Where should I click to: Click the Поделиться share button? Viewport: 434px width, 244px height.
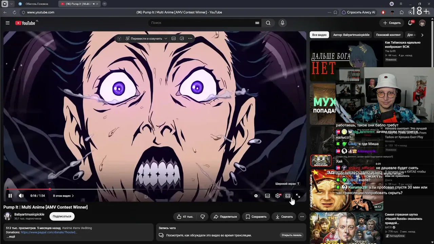click(225, 217)
